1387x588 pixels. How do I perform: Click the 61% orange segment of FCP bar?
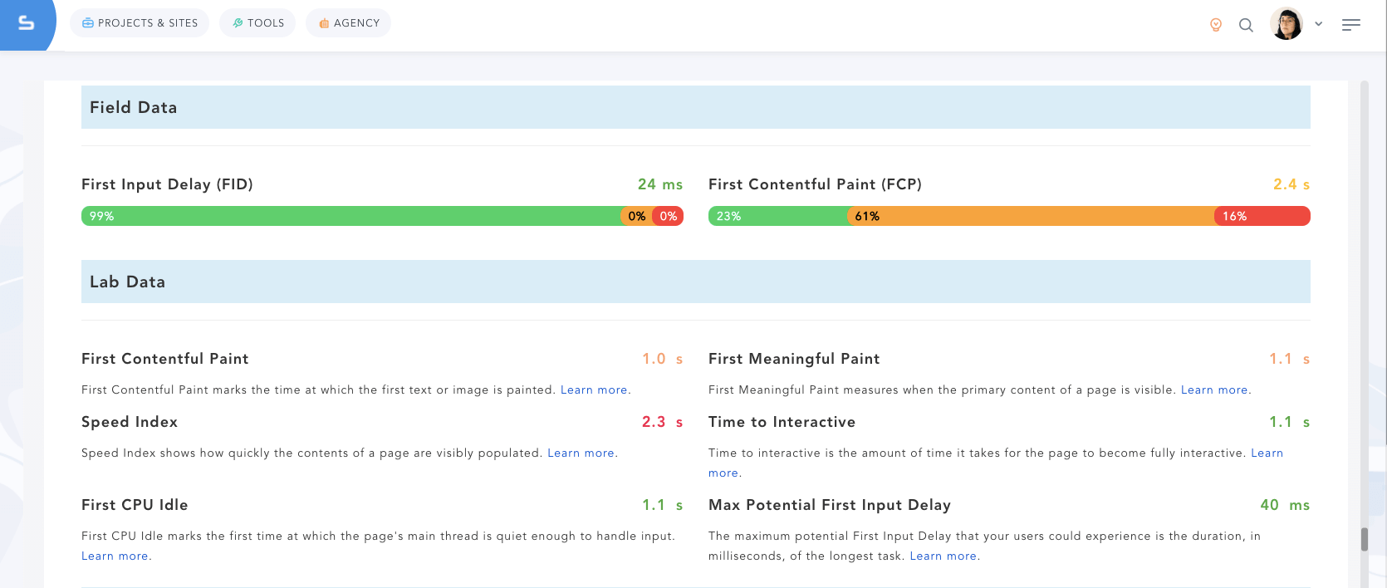tap(1032, 216)
